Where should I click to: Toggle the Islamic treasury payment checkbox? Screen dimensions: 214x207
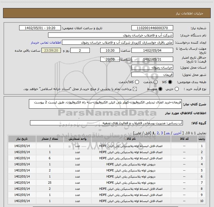pos(135,89)
